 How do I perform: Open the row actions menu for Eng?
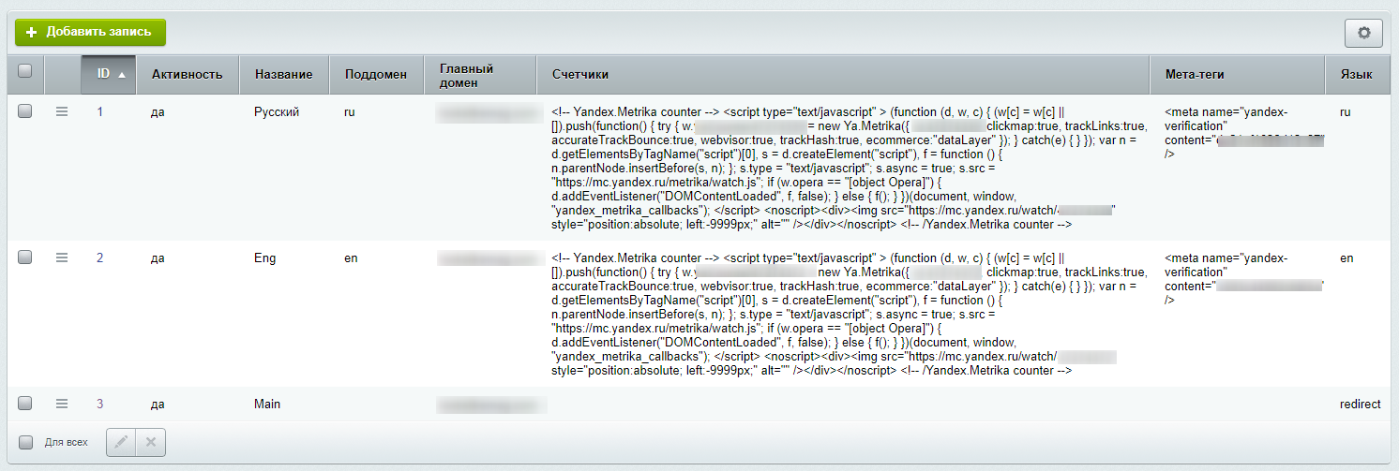tap(62, 258)
